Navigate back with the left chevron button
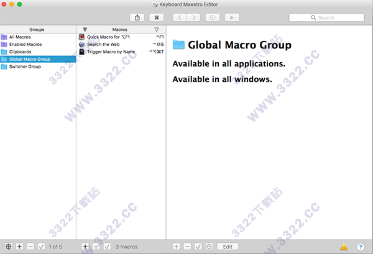This screenshot has width=373, height=254. click(x=181, y=17)
